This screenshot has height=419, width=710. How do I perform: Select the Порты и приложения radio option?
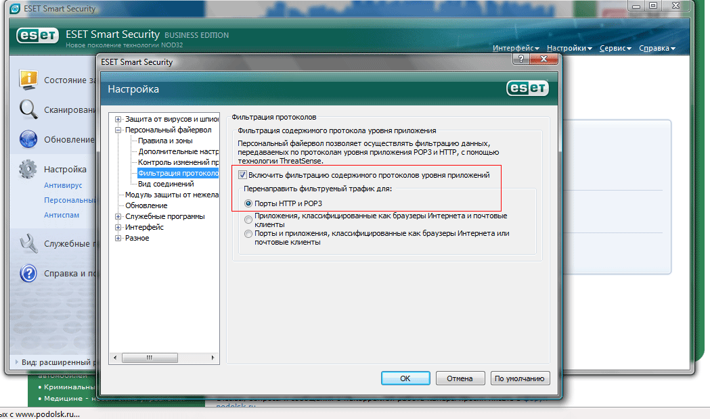tap(248, 234)
